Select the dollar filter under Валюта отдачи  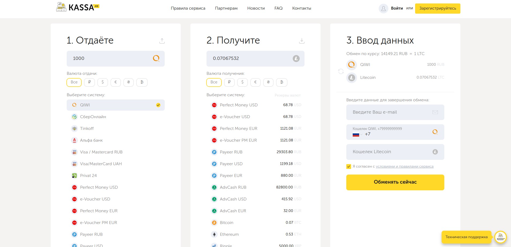tap(103, 82)
